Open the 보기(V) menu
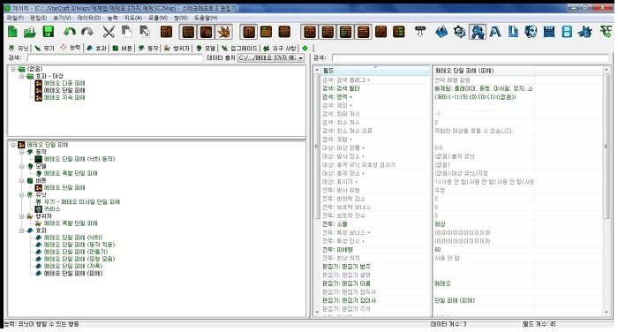Screen dimensions: 618x332 pos(62,19)
